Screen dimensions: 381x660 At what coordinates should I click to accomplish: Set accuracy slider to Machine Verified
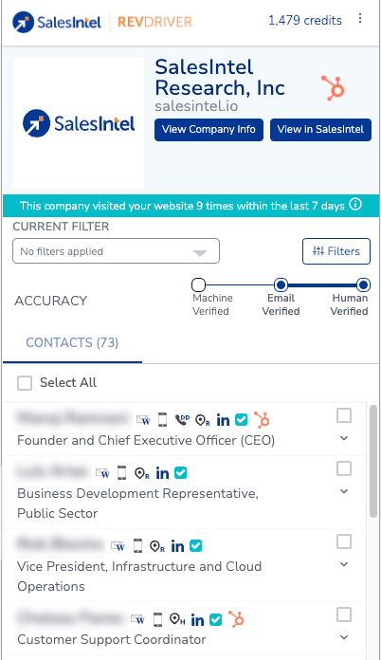coord(198,285)
